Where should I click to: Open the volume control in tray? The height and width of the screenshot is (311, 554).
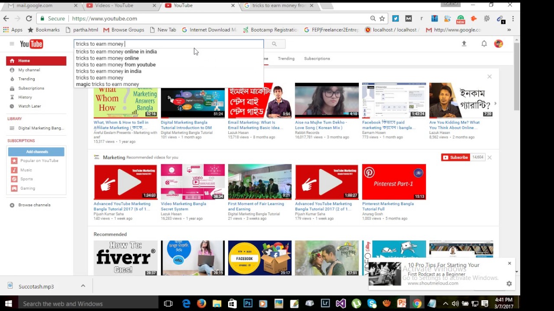tap(455, 304)
